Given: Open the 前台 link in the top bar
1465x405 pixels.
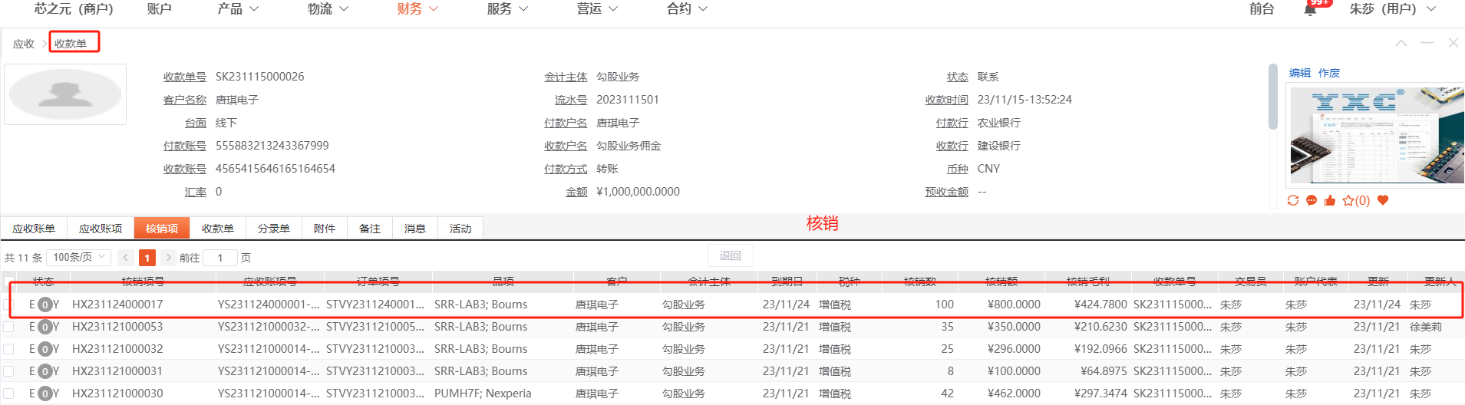Looking at the screenshot, I should tap(1262, 9).
